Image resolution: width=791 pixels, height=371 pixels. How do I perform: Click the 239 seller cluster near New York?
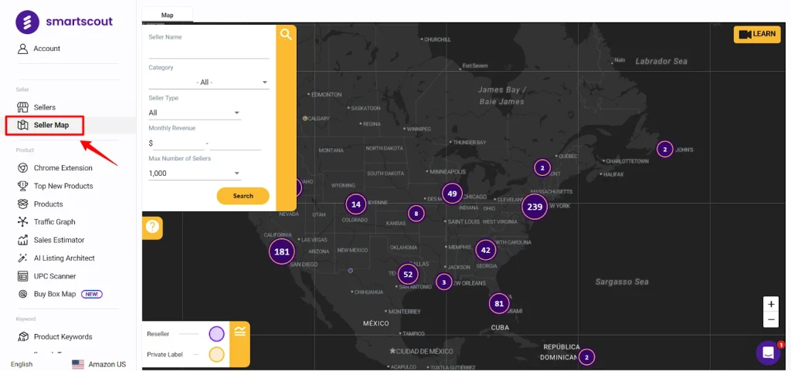pos(535,207)
